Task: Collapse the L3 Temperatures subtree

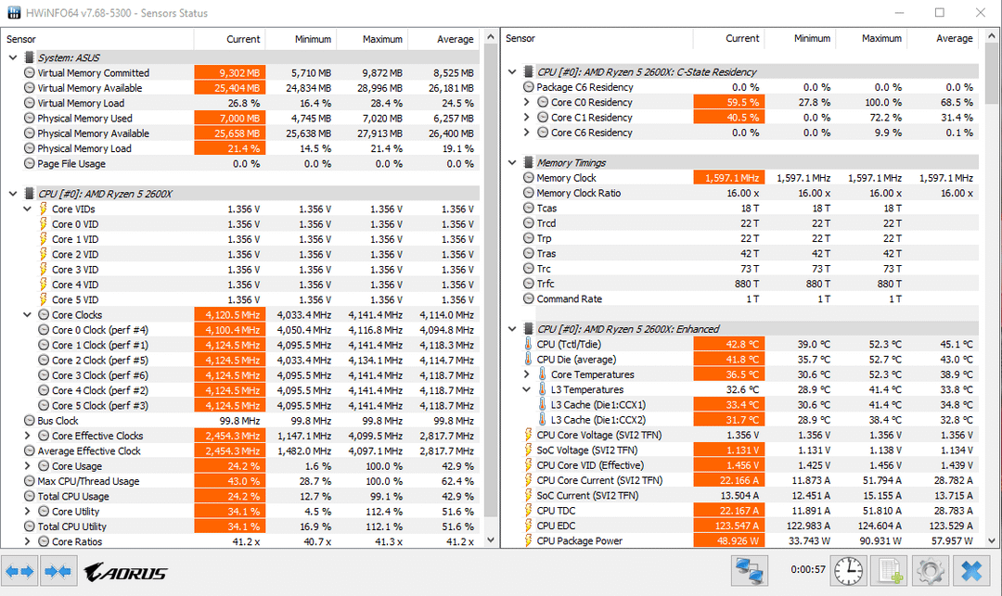Action: click(527, 389)
